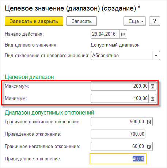The image size is (167, 168).
Task: Open calculator for Максимум field
Action: [x=152, y=86]
